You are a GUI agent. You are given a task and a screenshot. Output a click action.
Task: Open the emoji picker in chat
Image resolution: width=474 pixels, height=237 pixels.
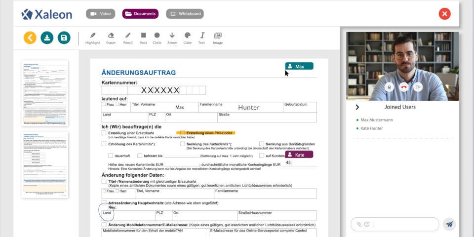(x=367, y=224)
